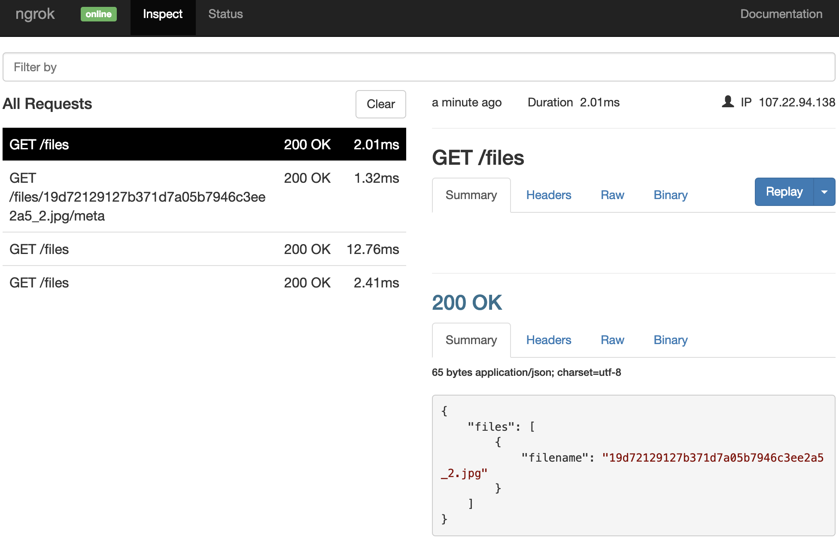Open the Documentation link
Image resolution: width=839 pixels, height=538 pixels.
pos(781,14)
